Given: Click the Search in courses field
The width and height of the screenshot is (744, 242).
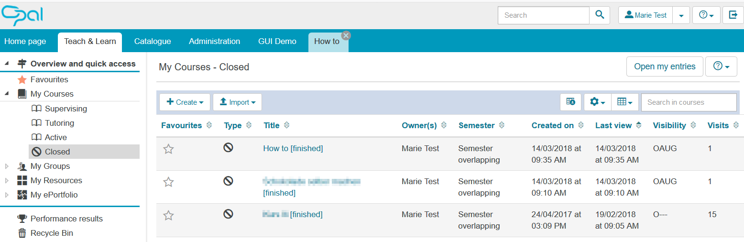Looking at the screenshot, I should [x=688, y=102].
